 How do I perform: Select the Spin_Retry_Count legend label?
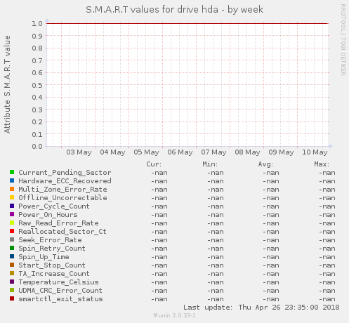[x=52, y=249]
